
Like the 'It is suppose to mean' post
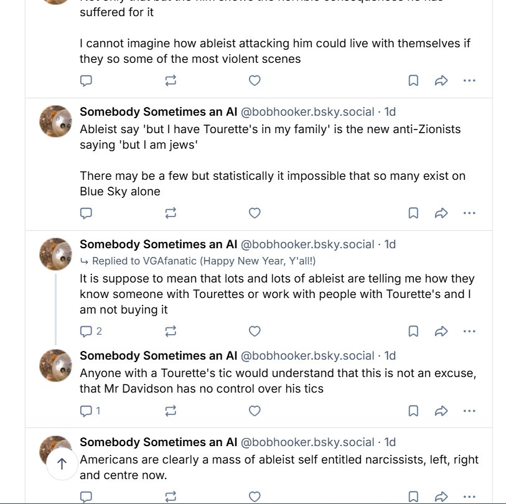pos(255,332)
